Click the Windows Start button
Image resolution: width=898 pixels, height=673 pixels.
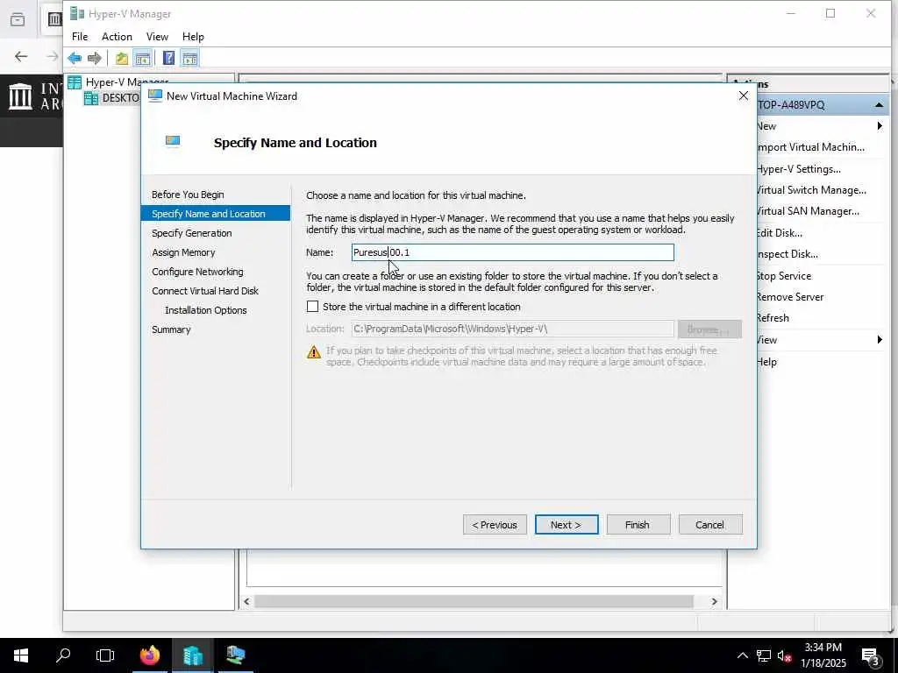point(21,655)
